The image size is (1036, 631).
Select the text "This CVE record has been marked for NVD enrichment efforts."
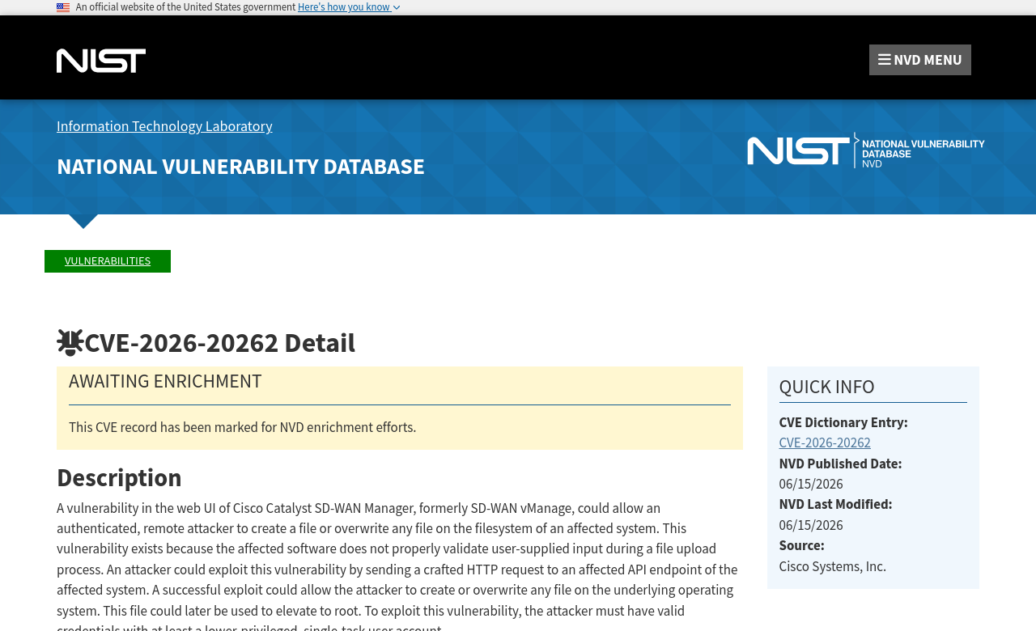tap(242, 427)
